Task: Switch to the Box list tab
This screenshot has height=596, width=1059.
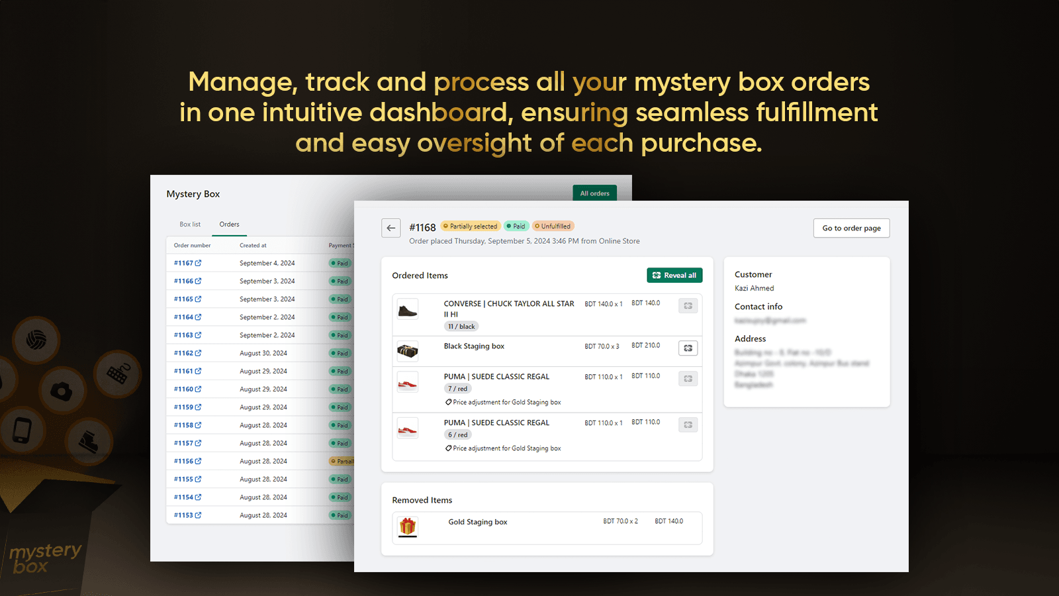Action: click(x=189, y=224)
